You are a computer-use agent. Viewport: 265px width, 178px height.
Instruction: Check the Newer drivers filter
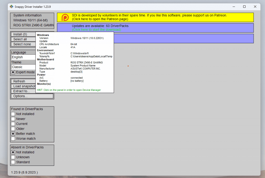pyautogui.click(x=13, y=119)
